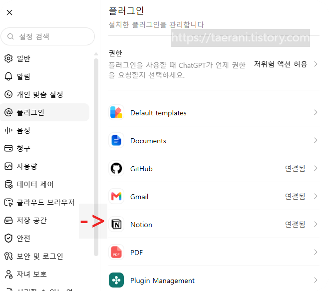This screenshot has height=291, width=329.
Task: Close the settings dialog with X
Action: (9, 12)
